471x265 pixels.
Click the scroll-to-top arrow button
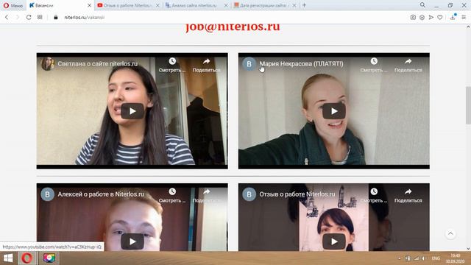(x=450, y=233)
